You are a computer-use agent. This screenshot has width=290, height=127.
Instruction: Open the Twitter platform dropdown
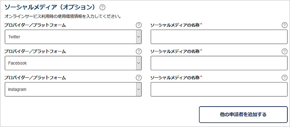[73, 37]
